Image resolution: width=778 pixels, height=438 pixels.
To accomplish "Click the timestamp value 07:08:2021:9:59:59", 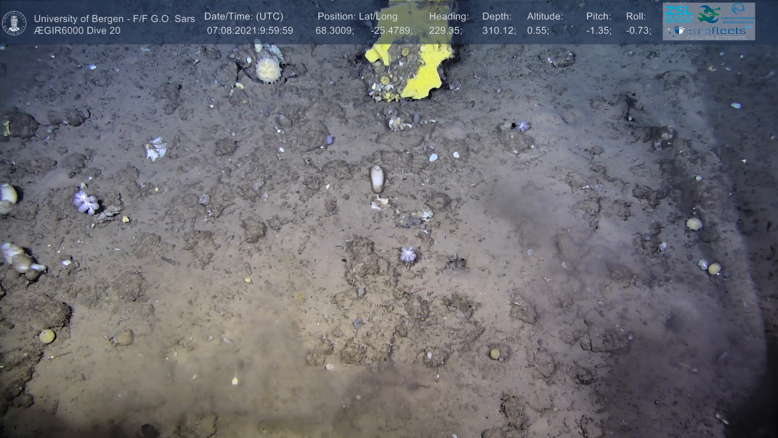I will (x=250, y=31).
